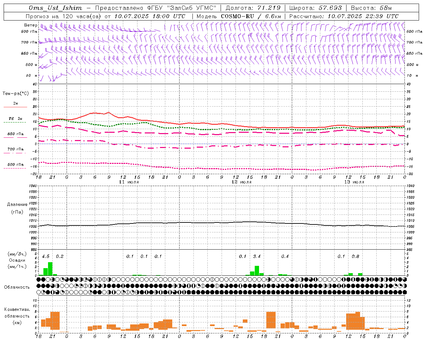
Task: Click the Облачность row label
Action: 17,287
